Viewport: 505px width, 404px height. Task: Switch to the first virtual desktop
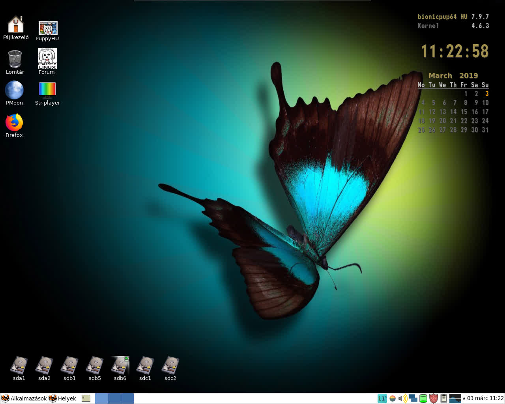[x=101, y=398]
